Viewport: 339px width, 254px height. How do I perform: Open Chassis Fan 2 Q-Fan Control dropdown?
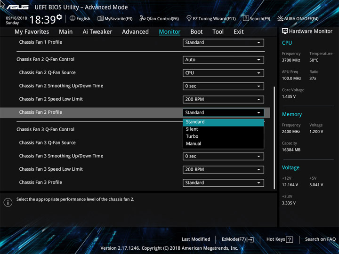pos(223,60)
